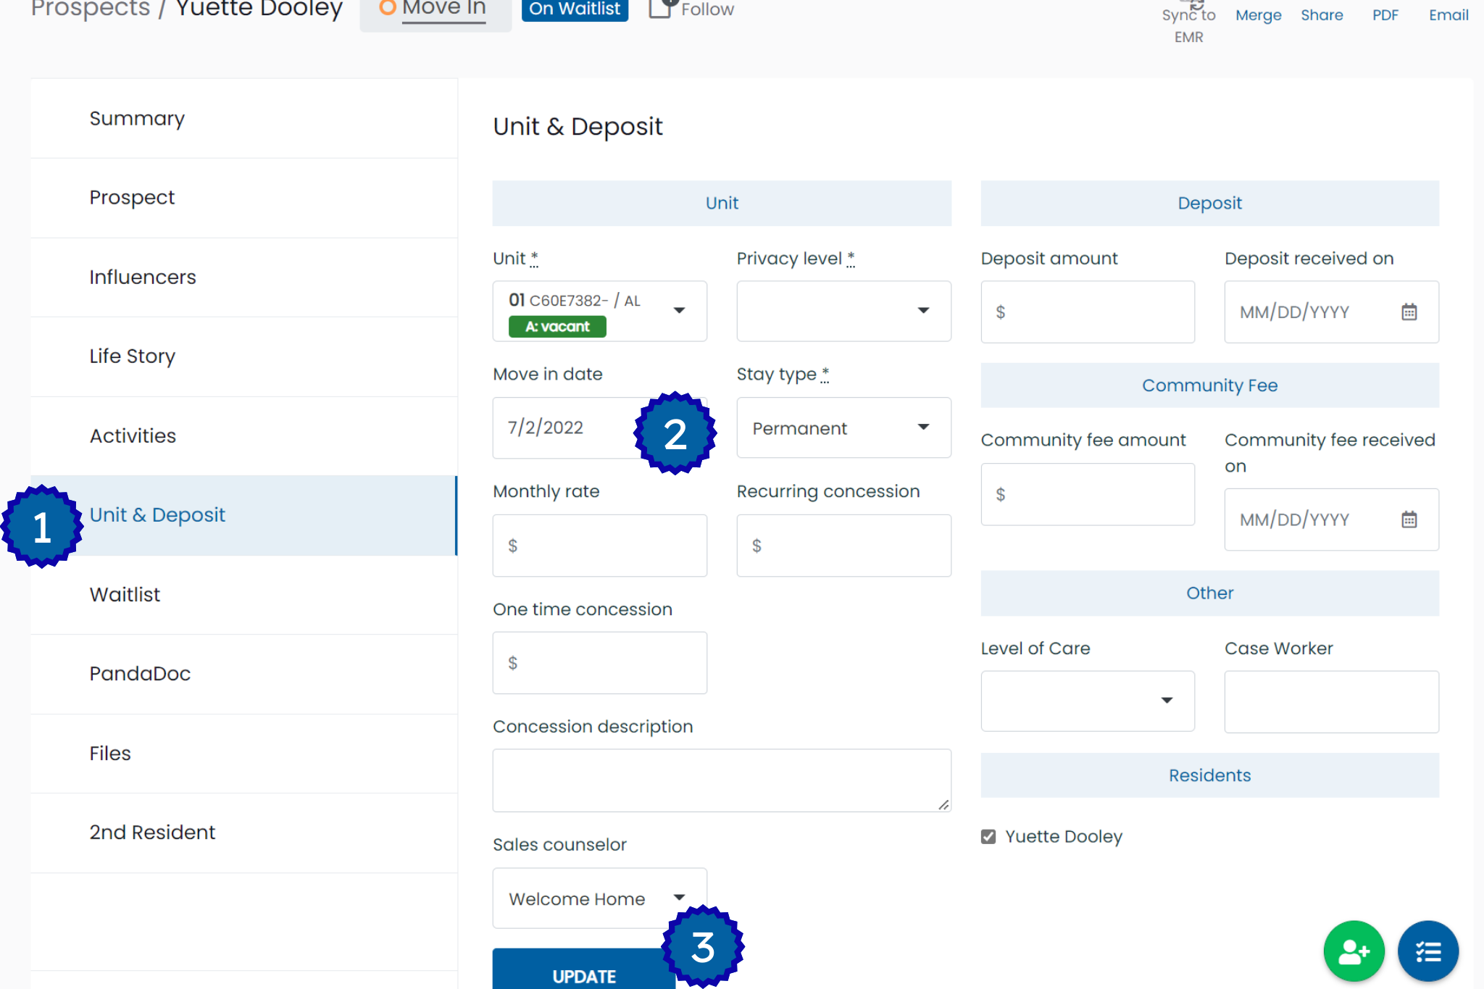Viewport: 1484px width, 989px height.
Task: Click the Yuette Dooley breadcrumb name
Action: click(x=259, y=9)
